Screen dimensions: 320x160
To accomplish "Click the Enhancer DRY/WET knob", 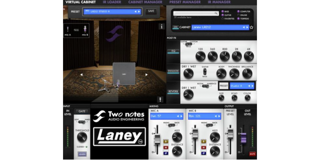I will [x=188, y=74].
